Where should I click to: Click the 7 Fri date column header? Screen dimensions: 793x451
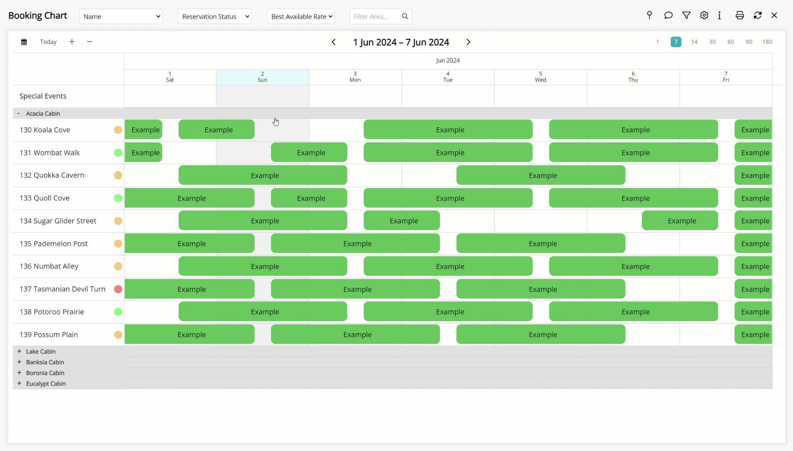coord(726,77)
